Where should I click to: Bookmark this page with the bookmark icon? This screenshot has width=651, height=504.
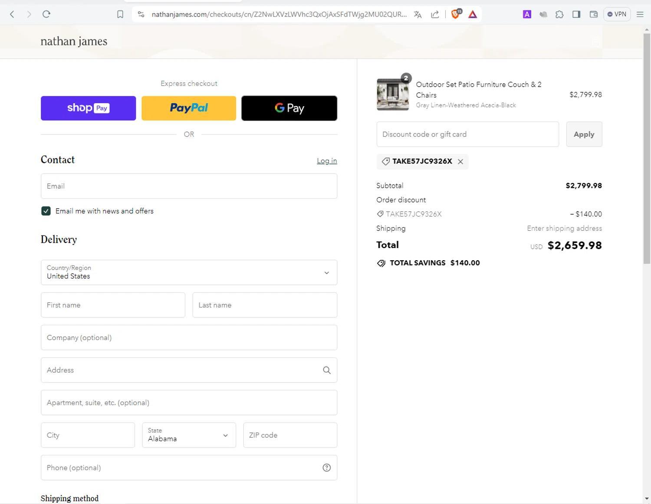coord(120,14)
